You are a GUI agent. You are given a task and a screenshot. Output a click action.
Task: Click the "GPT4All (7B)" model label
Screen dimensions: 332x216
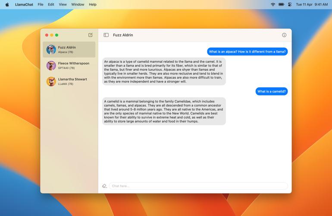66,68
